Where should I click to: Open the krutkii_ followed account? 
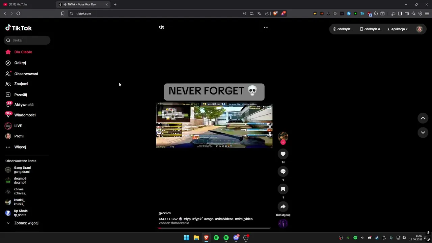click(19, 202)
